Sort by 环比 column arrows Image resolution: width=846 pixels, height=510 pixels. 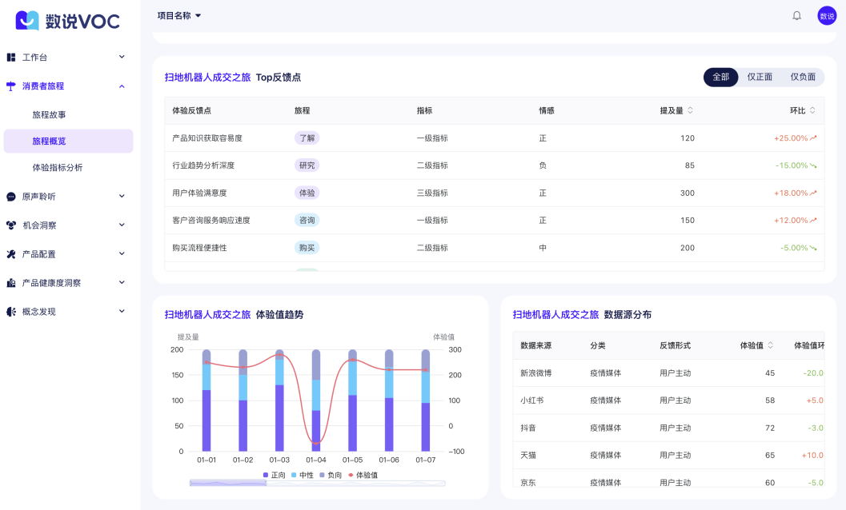812,110
